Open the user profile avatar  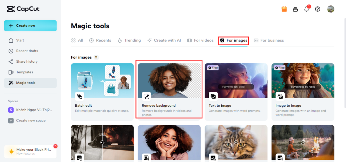[331, 9]
